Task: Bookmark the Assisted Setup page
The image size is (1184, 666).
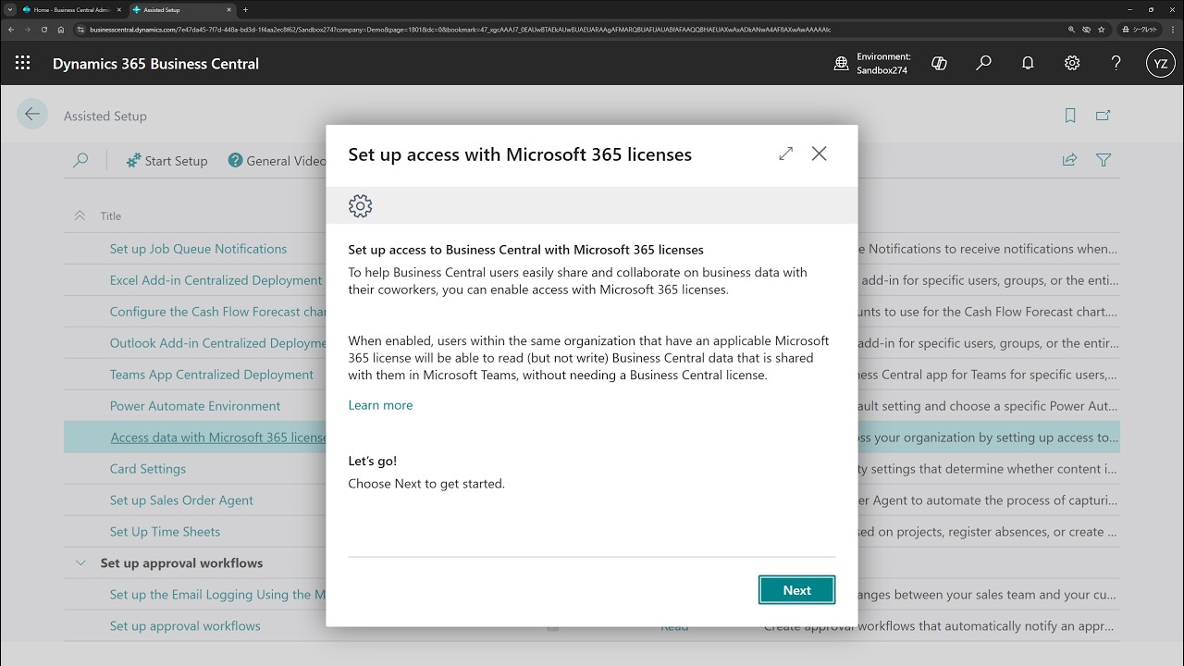Action: (1070, 116)
